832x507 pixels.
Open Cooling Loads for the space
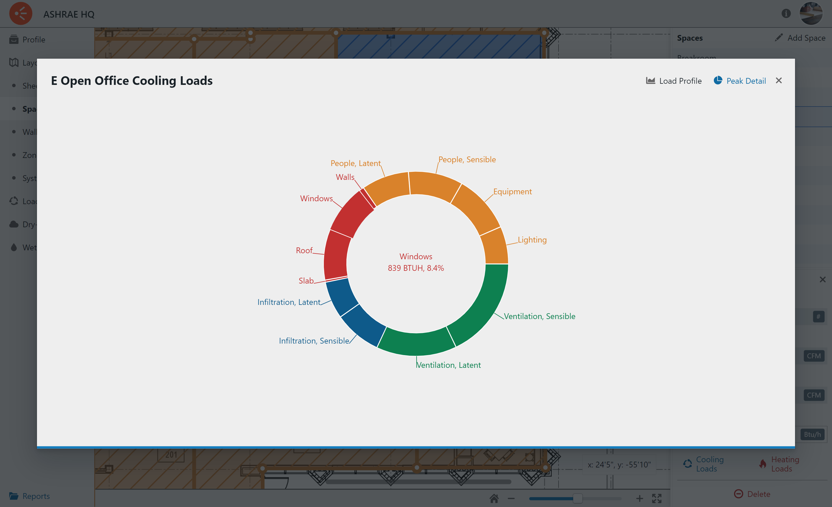pyautogui.click(x=704, y=464)
